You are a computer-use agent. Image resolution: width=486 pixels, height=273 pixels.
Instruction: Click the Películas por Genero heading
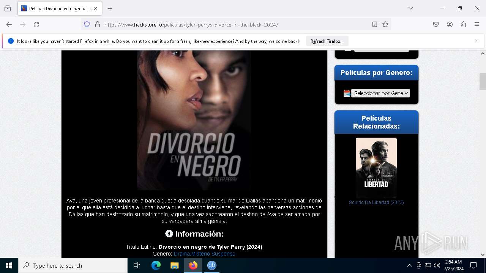click(x=376, y=72)
